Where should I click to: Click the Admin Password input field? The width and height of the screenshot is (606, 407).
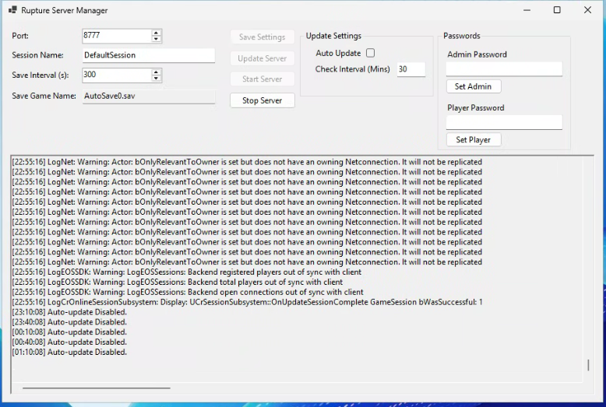pyautogui.click(x=504, y=69)
